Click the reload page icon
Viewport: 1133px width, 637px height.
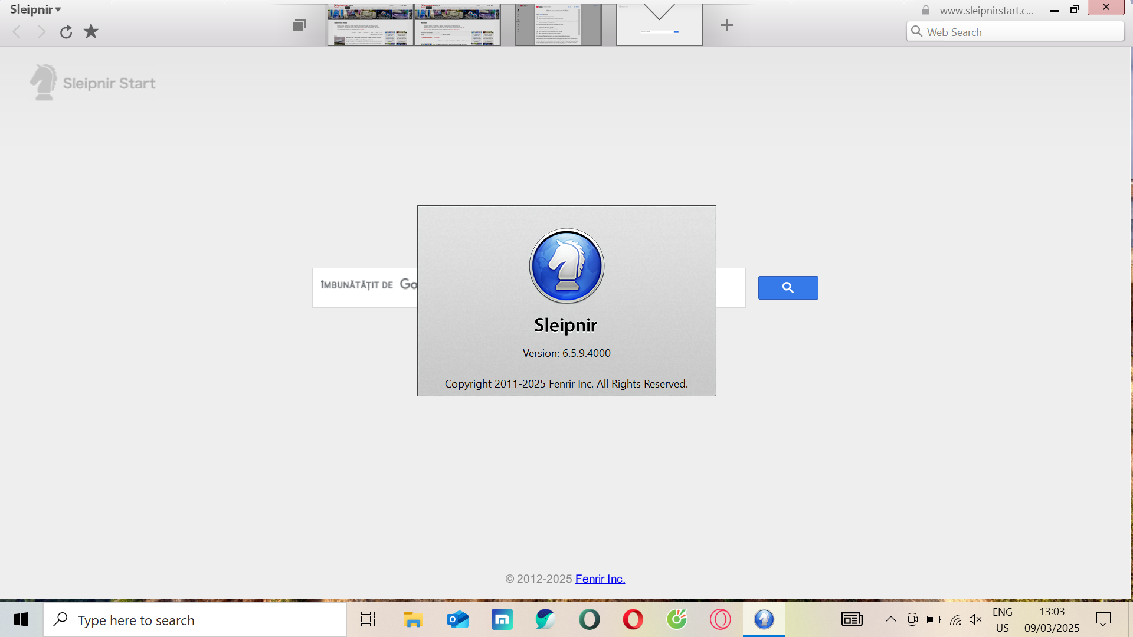pyautogui.click(x=66, y=32)
